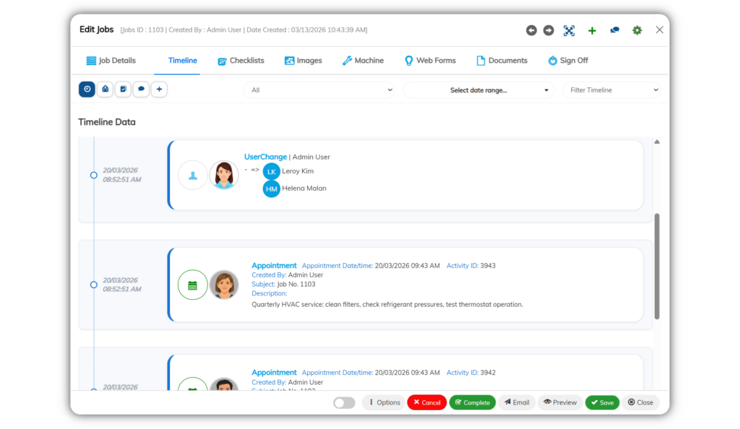Screen dimensions: 740x429
Task: Open the chat bubbles icon in header
Action: pyautogui.click(x=614, y=30)
